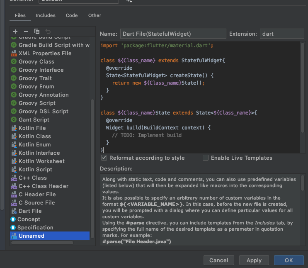Click the C++ Class Header icon

tap(14, 186)
